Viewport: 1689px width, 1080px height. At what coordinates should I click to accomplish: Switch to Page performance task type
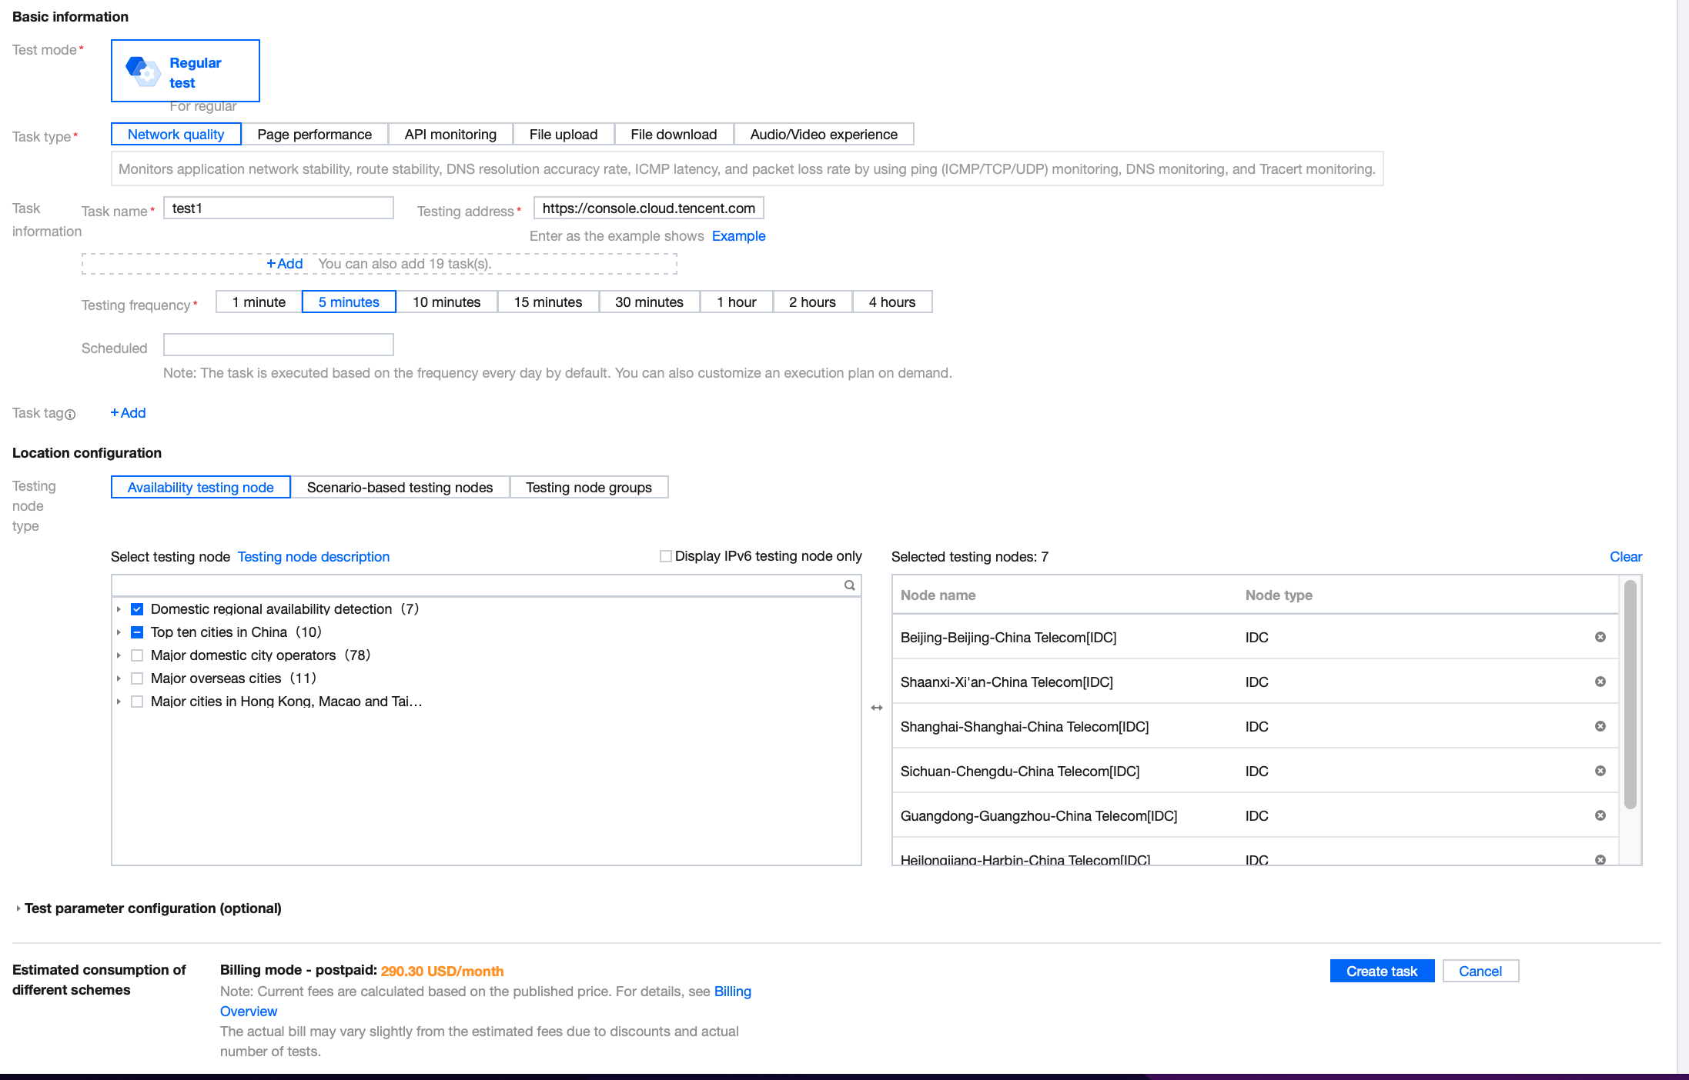[314, 135]
